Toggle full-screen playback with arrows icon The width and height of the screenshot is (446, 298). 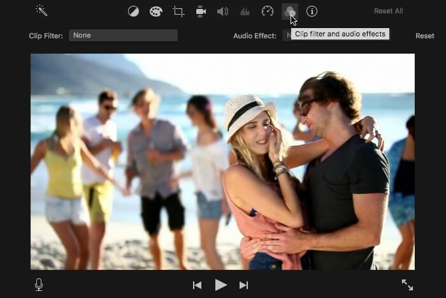coord(407,285)
